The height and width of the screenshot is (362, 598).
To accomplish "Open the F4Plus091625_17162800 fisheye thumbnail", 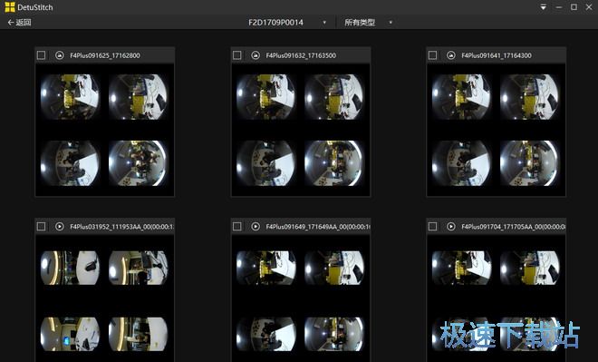I will pos(104,130).
